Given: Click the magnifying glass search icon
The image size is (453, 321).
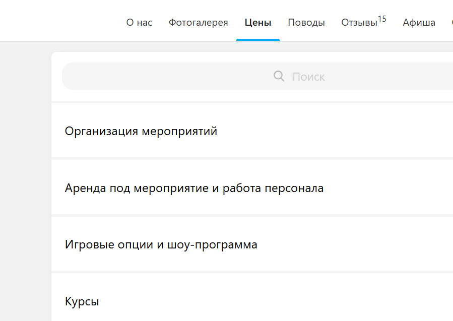Looking at the screenshot, I should (x=279, y=76).
